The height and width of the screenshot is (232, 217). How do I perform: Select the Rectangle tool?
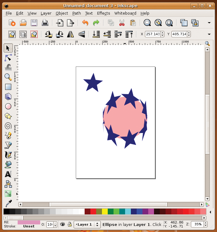pyautogui.click(x=8, y=87)
